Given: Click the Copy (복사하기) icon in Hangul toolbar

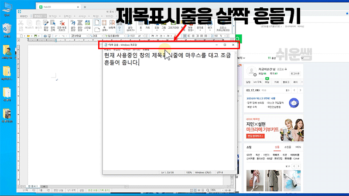Looking at the screenshot, I should (x=29, y=23).
